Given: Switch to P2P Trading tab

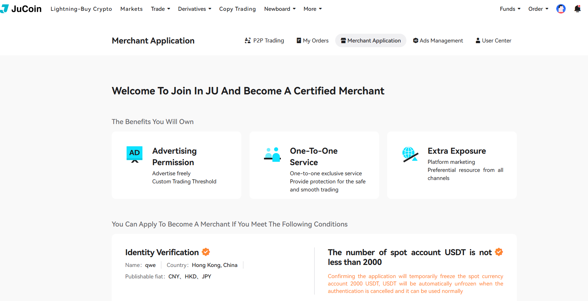Looking at the screenshot, I should pos(264,40).
